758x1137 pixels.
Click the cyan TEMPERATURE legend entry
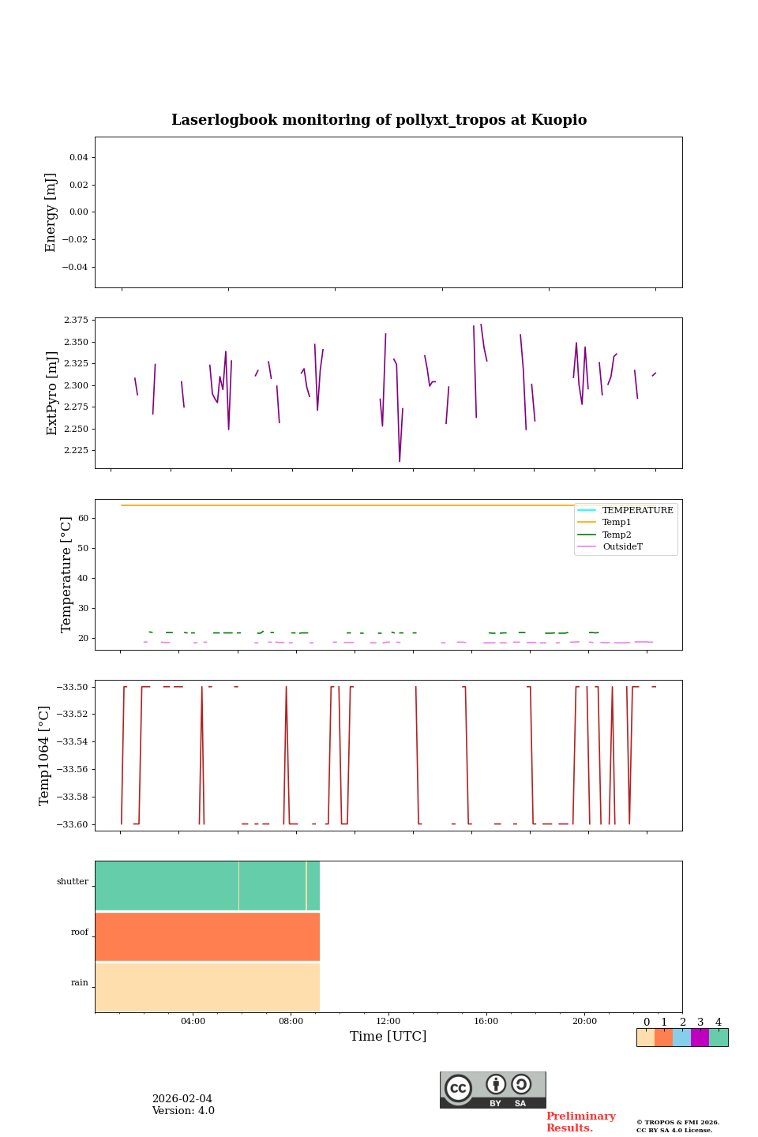click(x=625, y=511)
